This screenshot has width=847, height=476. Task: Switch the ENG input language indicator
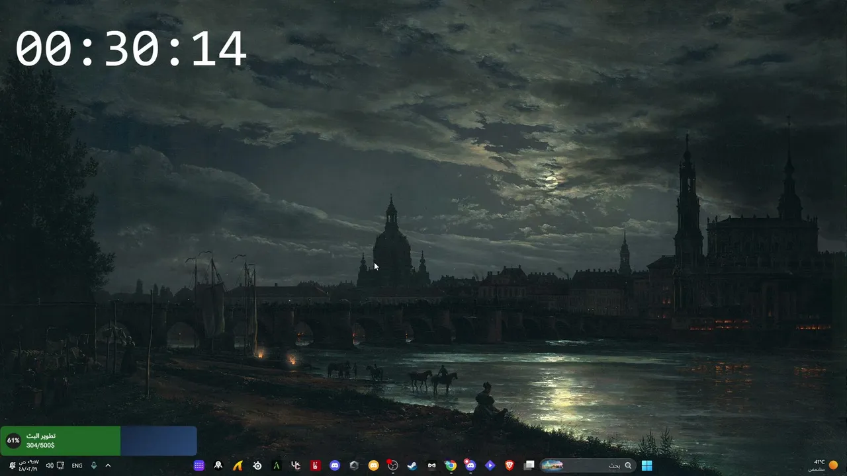coord(77,465)
